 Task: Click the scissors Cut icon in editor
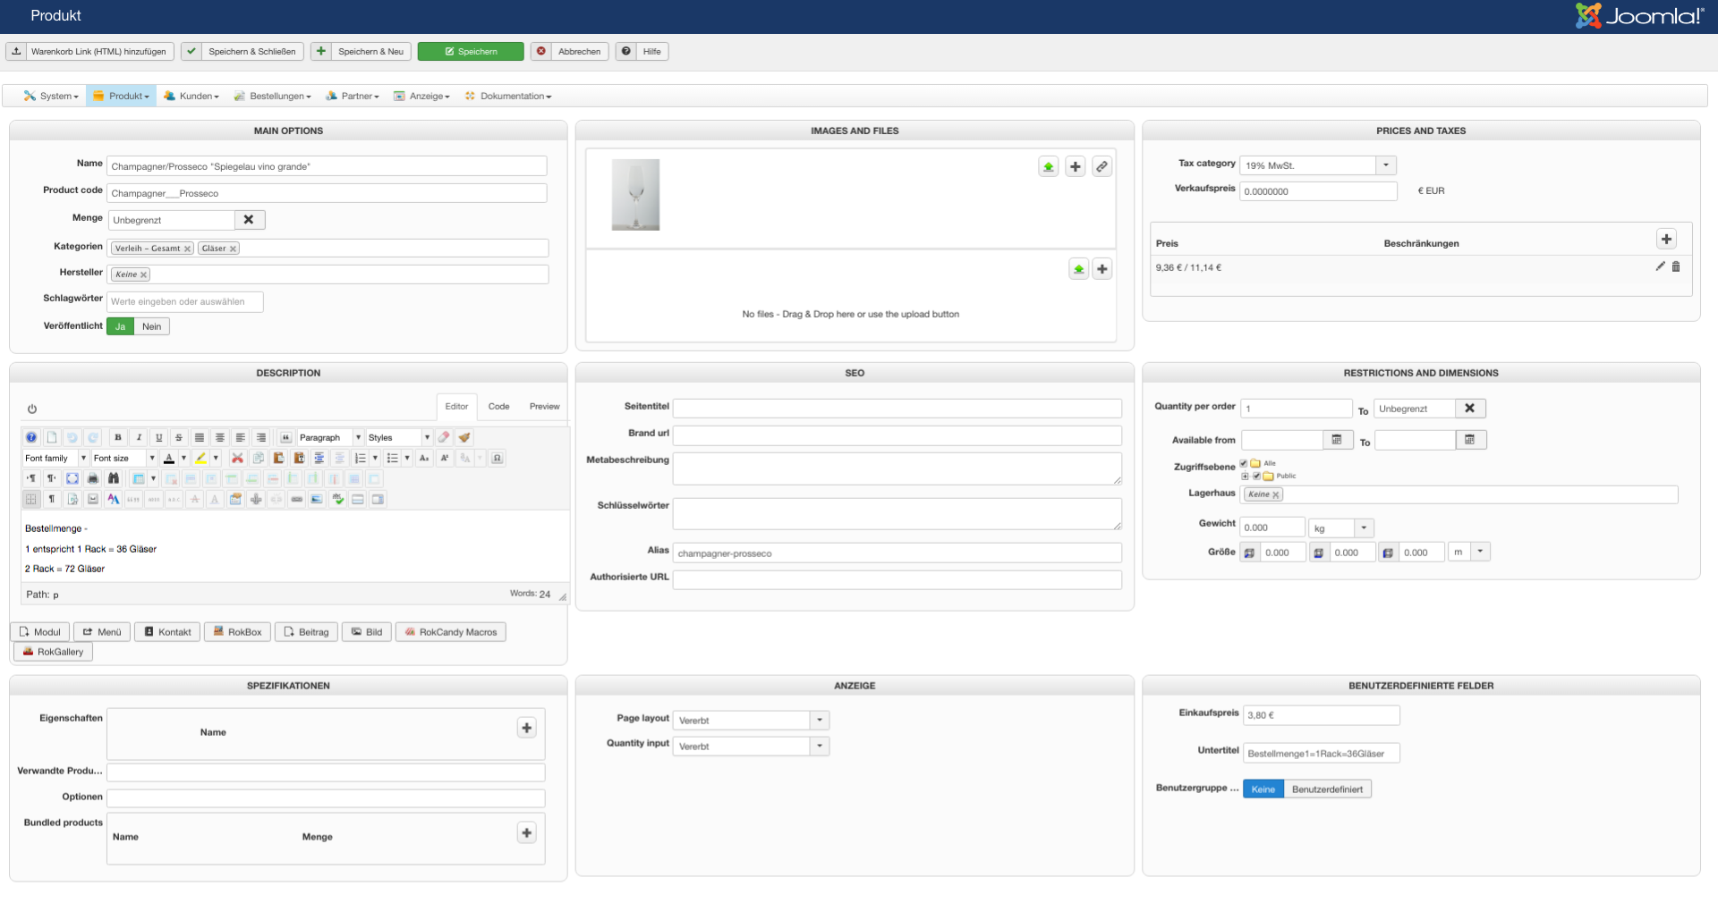[237, 458]
